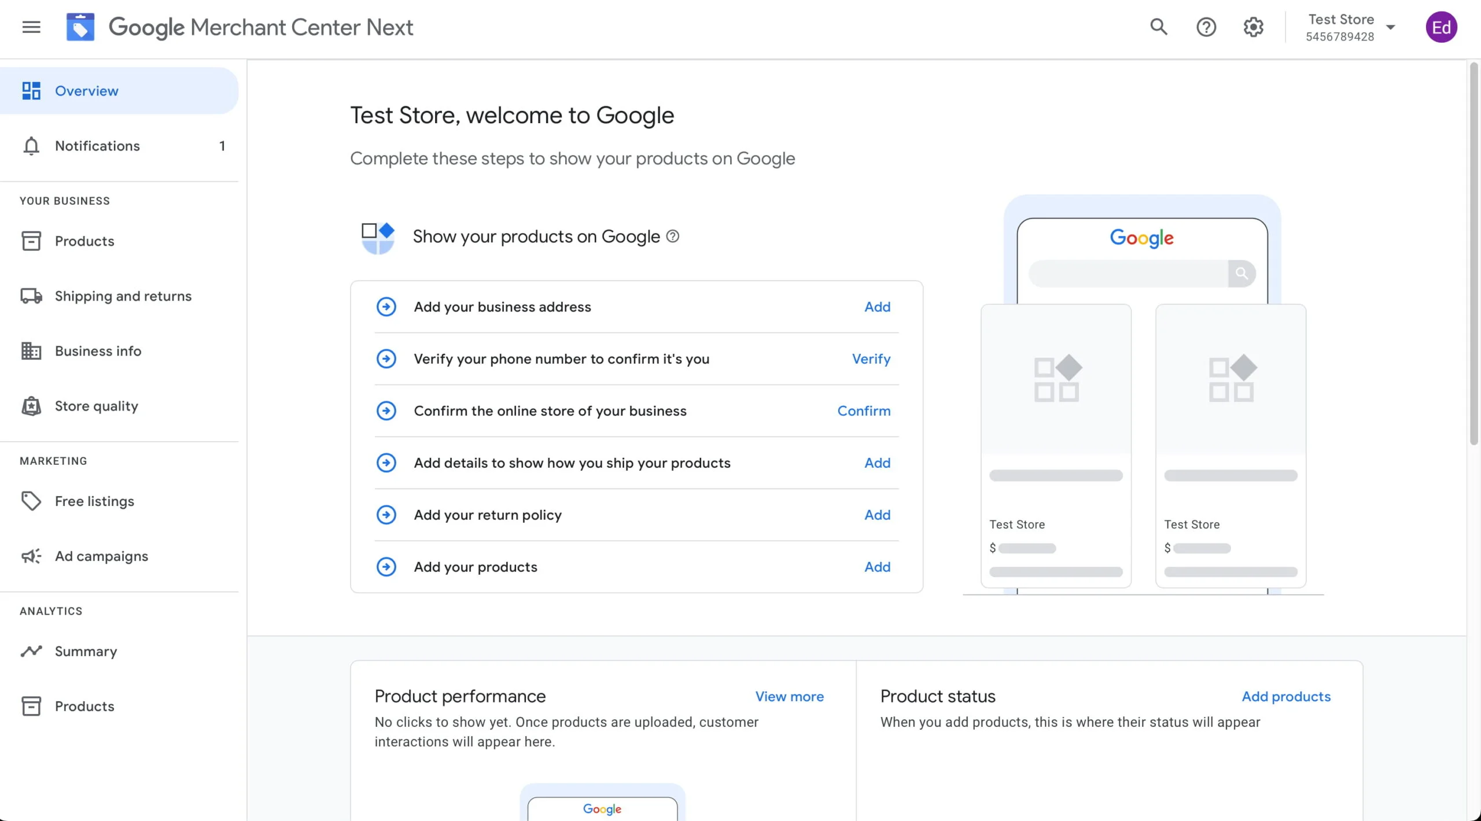This screenshot has height=821, width=1481.
Task: Open Free listings page
Action: (119, 501)
